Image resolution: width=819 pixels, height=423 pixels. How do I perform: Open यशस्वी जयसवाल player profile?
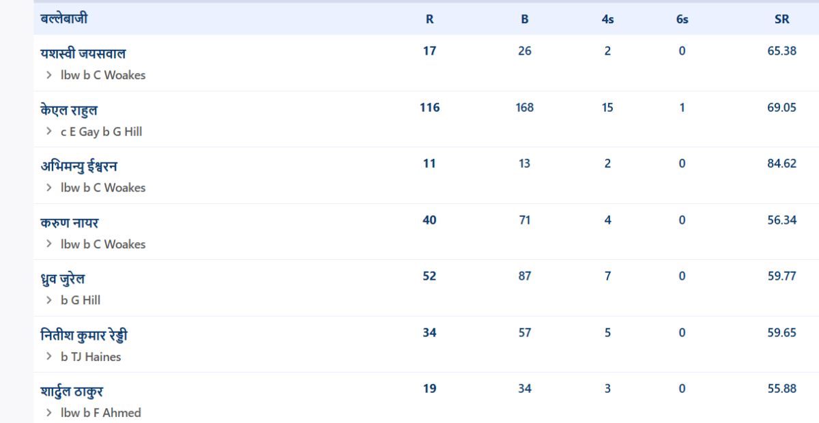point(83,54)
